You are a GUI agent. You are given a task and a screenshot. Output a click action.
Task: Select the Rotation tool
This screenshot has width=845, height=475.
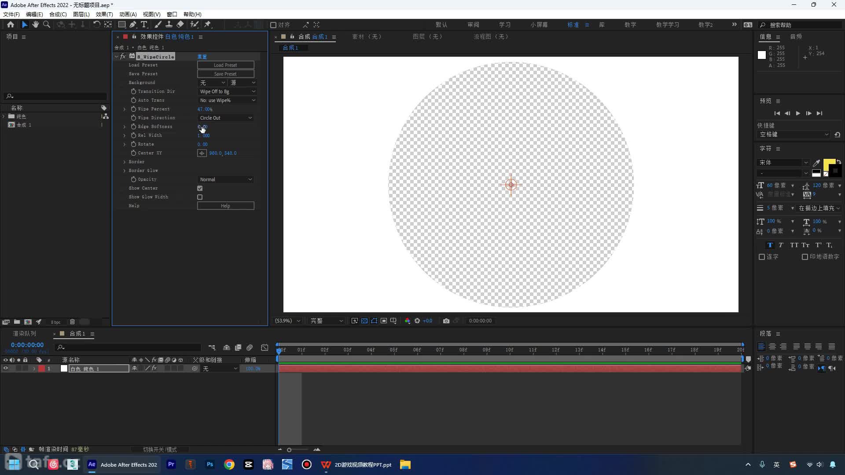coord(96,25)
